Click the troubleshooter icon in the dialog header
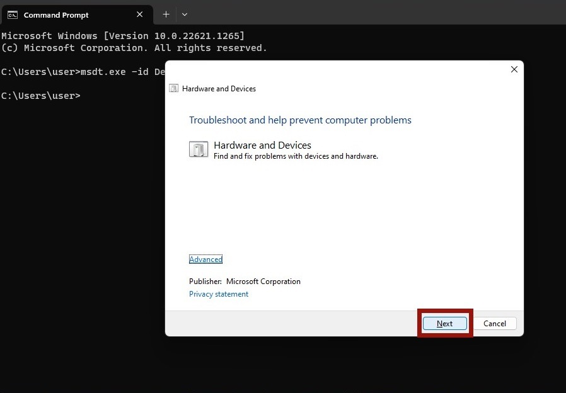The height and width of the screenshot is (393, 566). pyautogui.click(x=173, y=88)
